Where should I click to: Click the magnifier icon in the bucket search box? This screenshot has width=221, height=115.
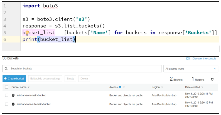(x=6, y=69)
